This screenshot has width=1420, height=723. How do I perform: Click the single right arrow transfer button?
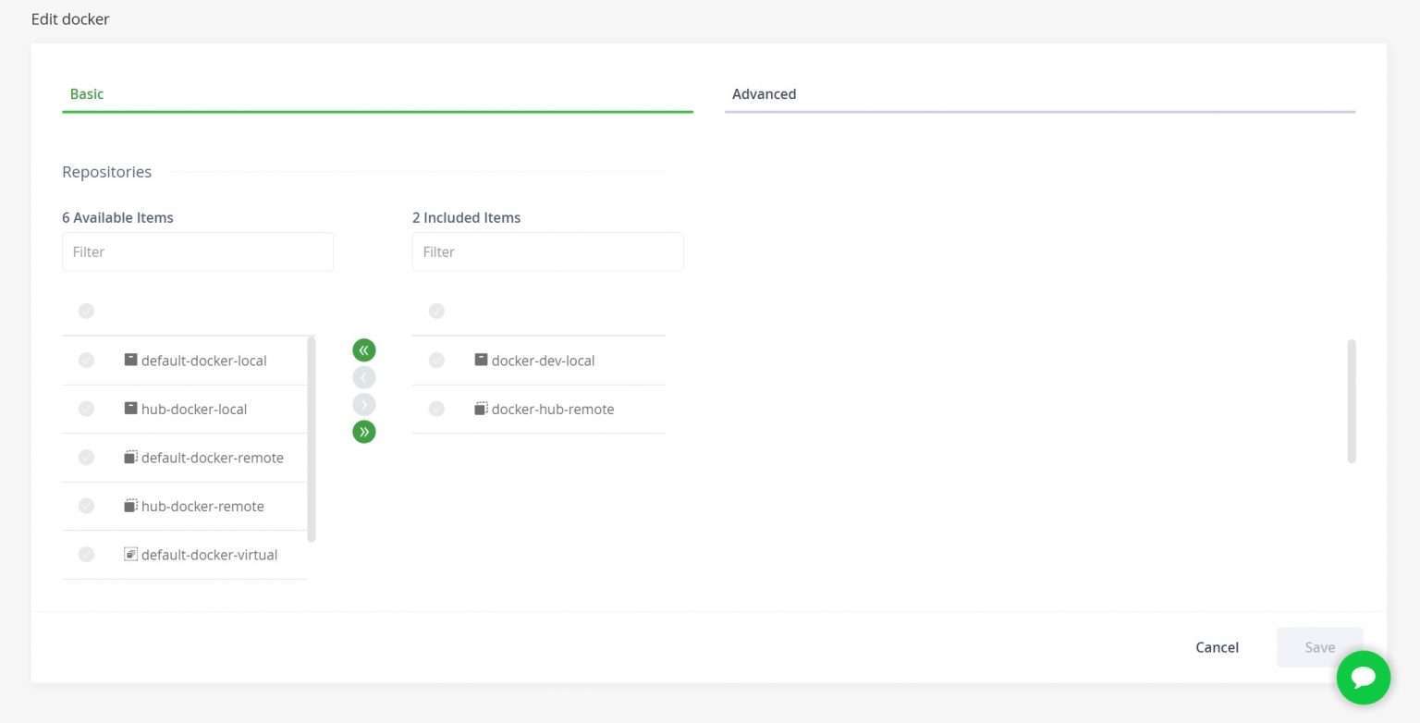click(363, 404)
